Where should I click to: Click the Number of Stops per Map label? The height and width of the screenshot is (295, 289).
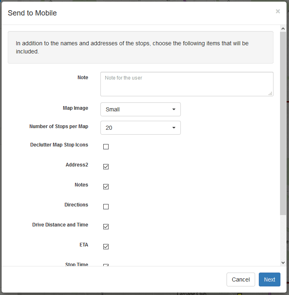coord(59,126)
